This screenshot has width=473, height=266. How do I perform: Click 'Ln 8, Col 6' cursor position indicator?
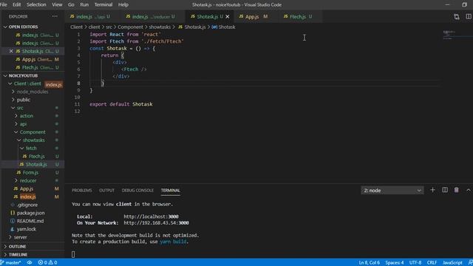[370, 263]
